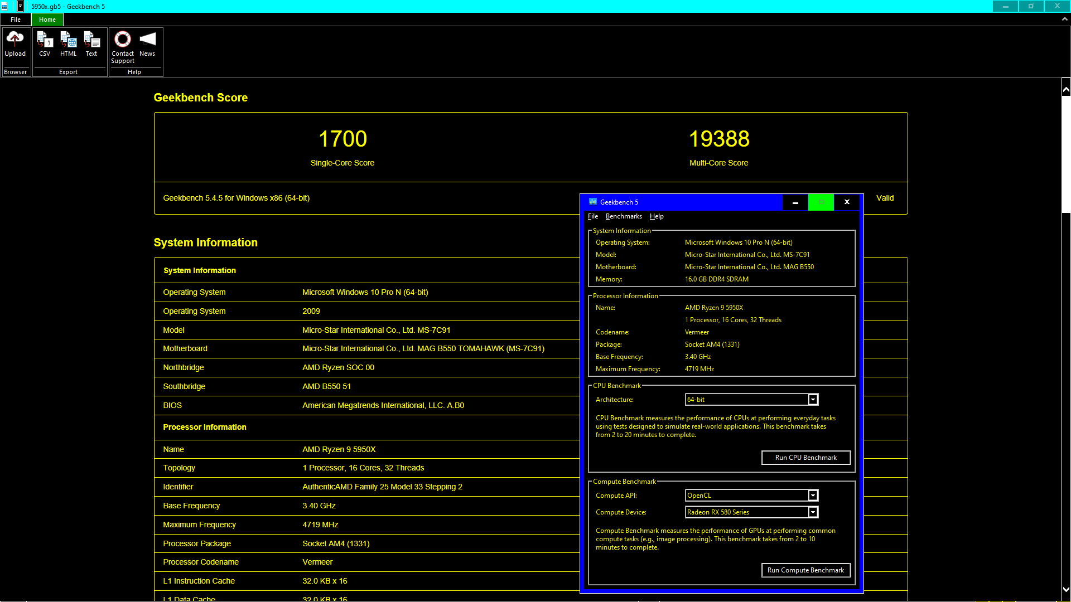The width and height of the screenshot is (1071, 602).
Task: Select the Home ribbon tab
Action: (47, 20)
